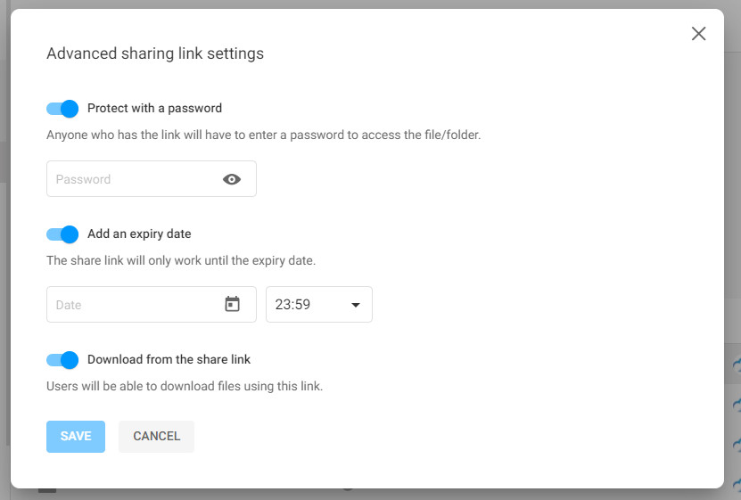Click the time dropdown arrow
The width and height of the screenshot is (741, 500).
click(356, 305)
